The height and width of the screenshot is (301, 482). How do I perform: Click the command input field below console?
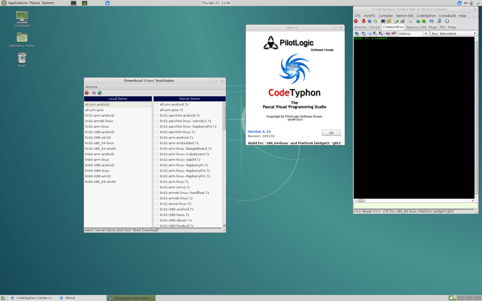(415, 205)
